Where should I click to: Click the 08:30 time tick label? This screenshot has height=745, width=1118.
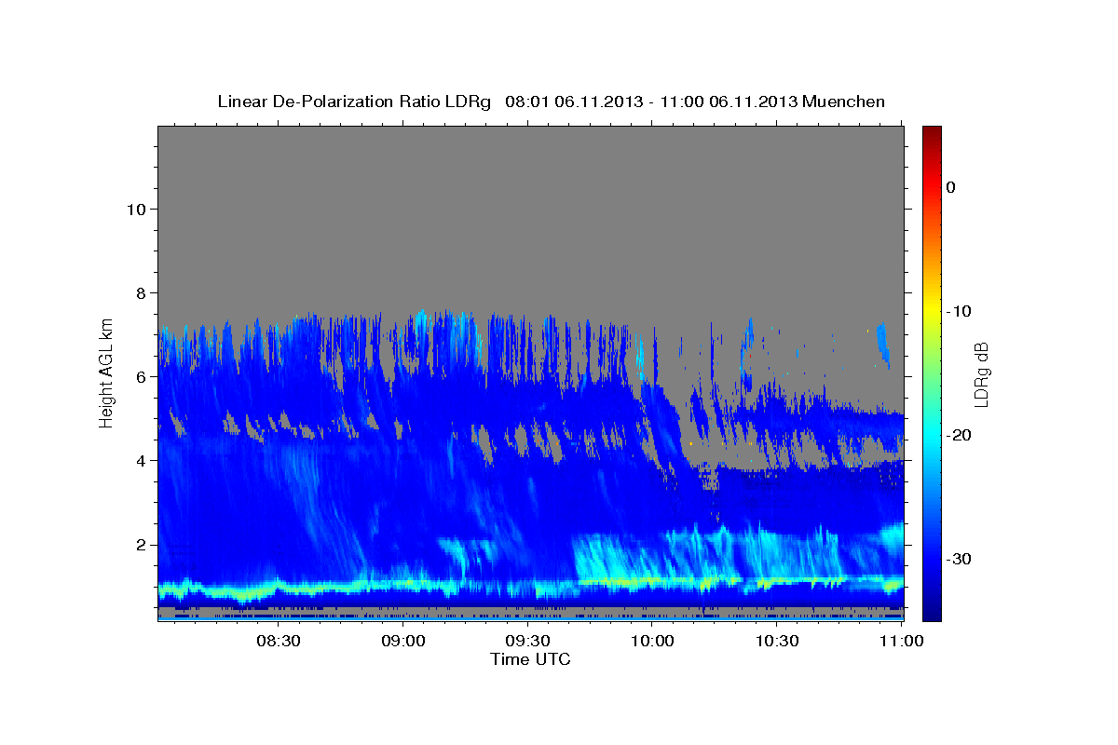click(278, 642)
